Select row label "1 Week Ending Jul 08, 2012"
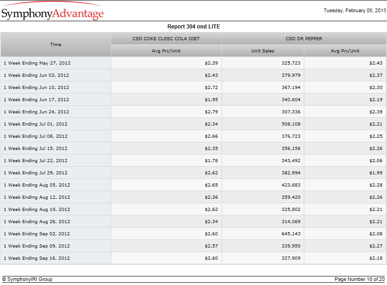Image resolution: width=387 pixels, height=285 pixels. coord(36,136)
